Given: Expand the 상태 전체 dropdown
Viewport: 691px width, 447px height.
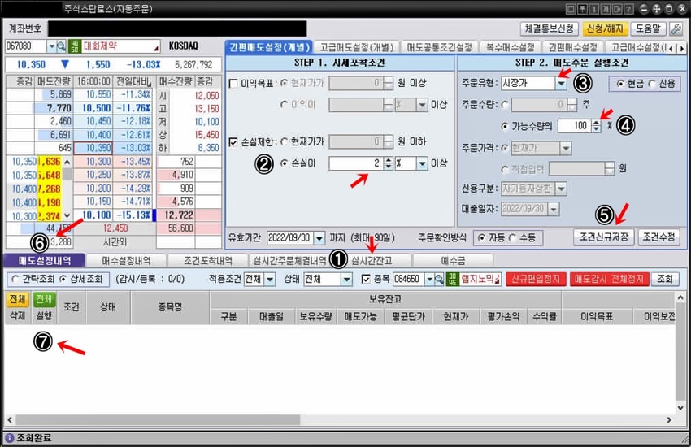Looking at the screenshot, I should [347, 280].
